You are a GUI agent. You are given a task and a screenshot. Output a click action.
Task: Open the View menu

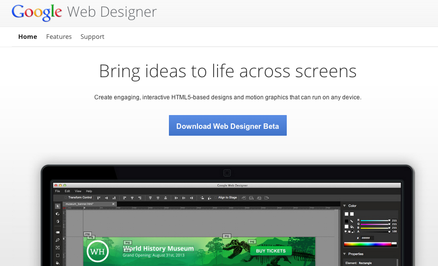pos(78,191)
